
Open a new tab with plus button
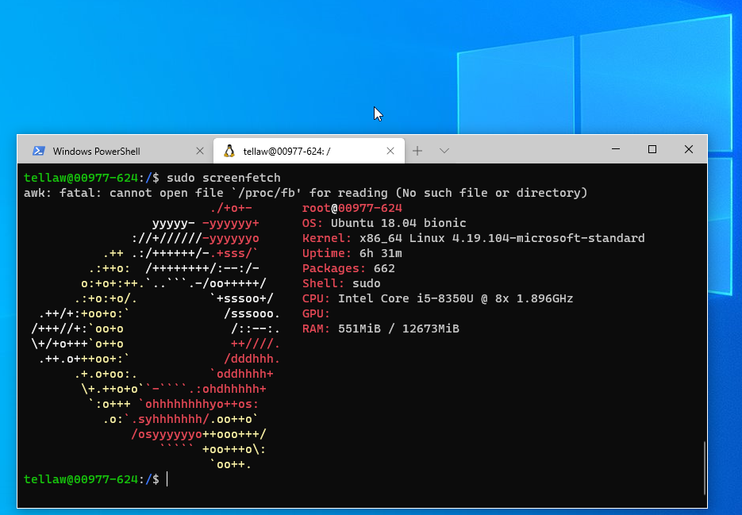coord(417,151)
